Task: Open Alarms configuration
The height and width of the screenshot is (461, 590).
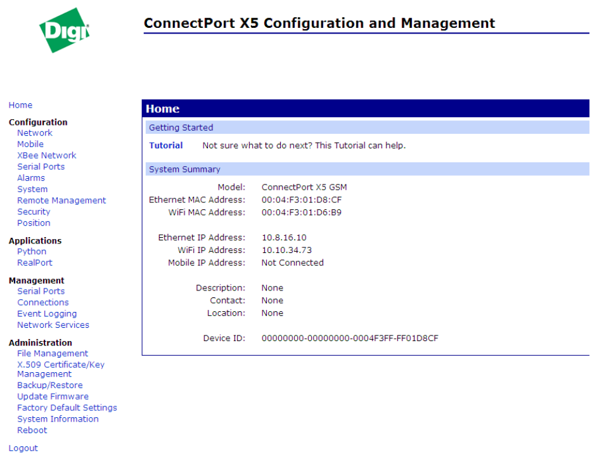Action: pyautogui.click(x=31, y=178)
